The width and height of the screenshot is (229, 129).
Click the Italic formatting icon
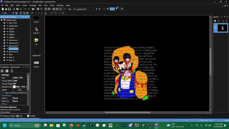(35, 13)
